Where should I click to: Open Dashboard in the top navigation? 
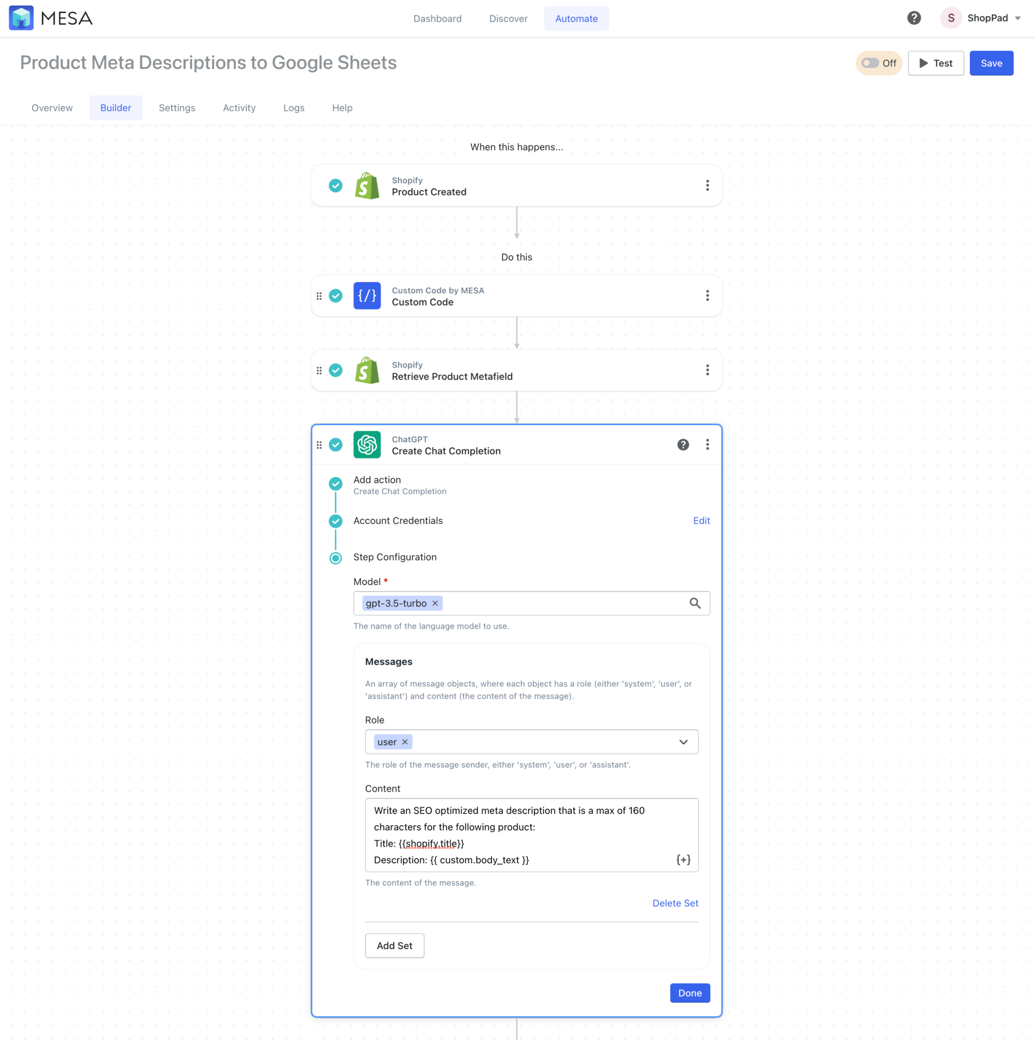[437, 18]
